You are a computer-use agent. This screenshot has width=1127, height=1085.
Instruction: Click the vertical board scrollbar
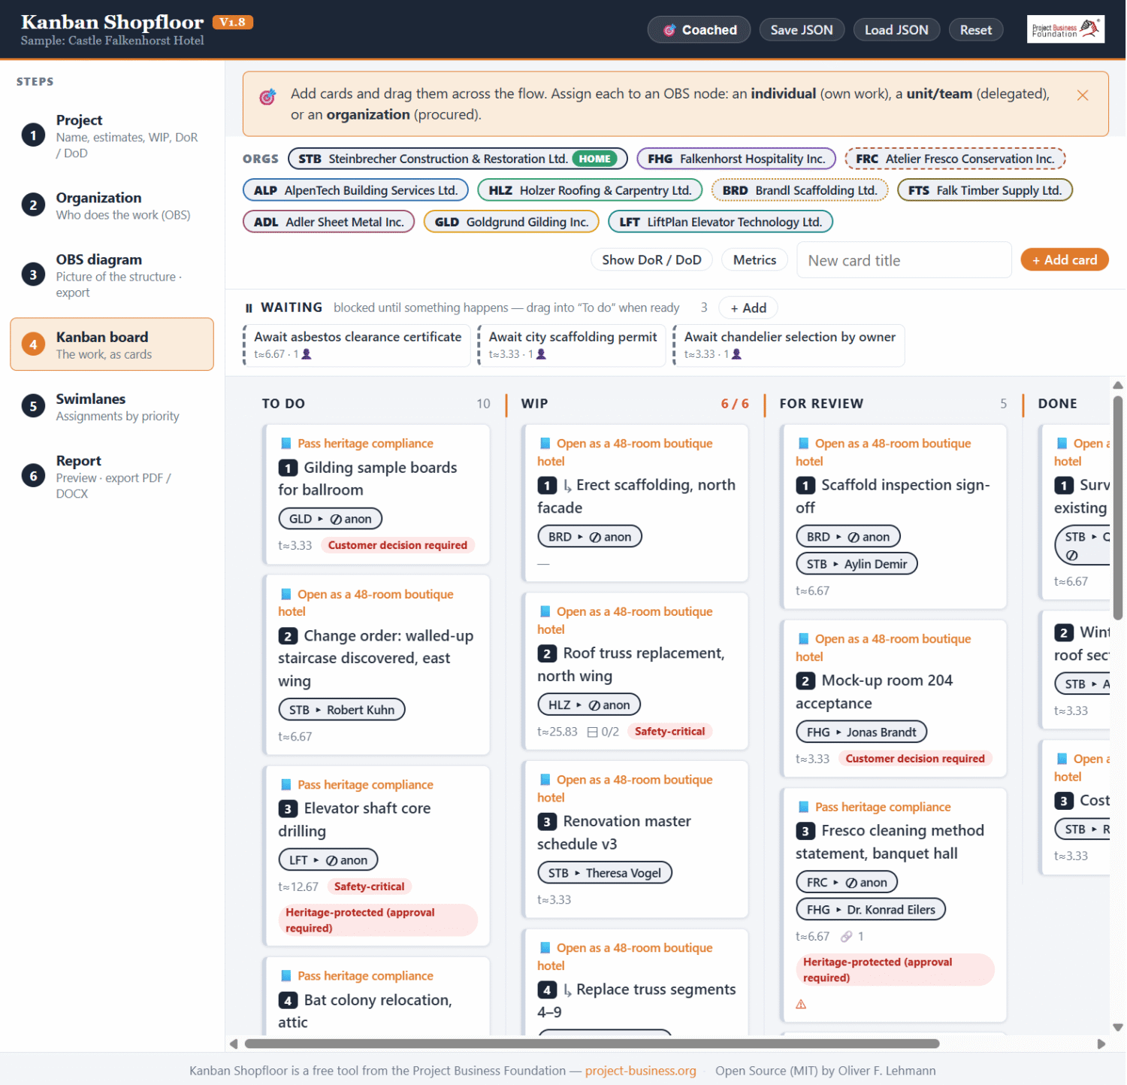pyautogui.click(x=1118, y=508)
